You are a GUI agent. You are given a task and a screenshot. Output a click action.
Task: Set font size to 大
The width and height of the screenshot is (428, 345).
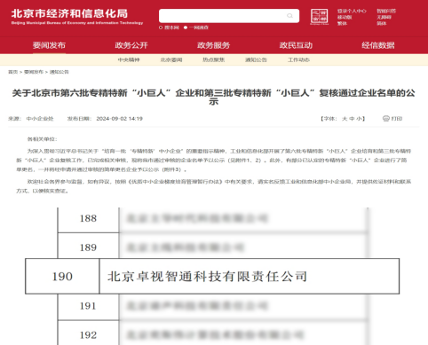pyautogui.click(x=345, y=119)
